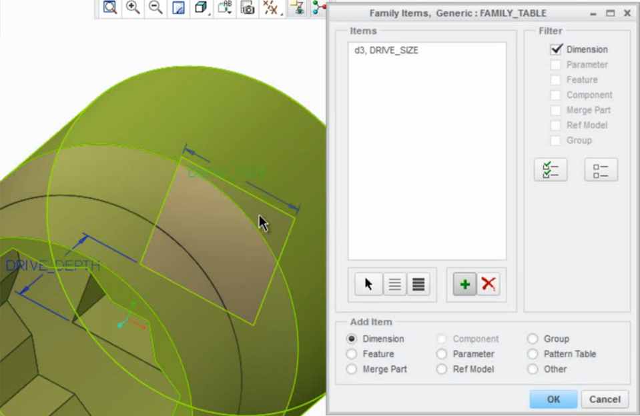Image resolution: width=640 pixels, height=416 pixels.
Task: Open the display style cube dropdown
Action: pyautogui.click(x=202, y=7)
